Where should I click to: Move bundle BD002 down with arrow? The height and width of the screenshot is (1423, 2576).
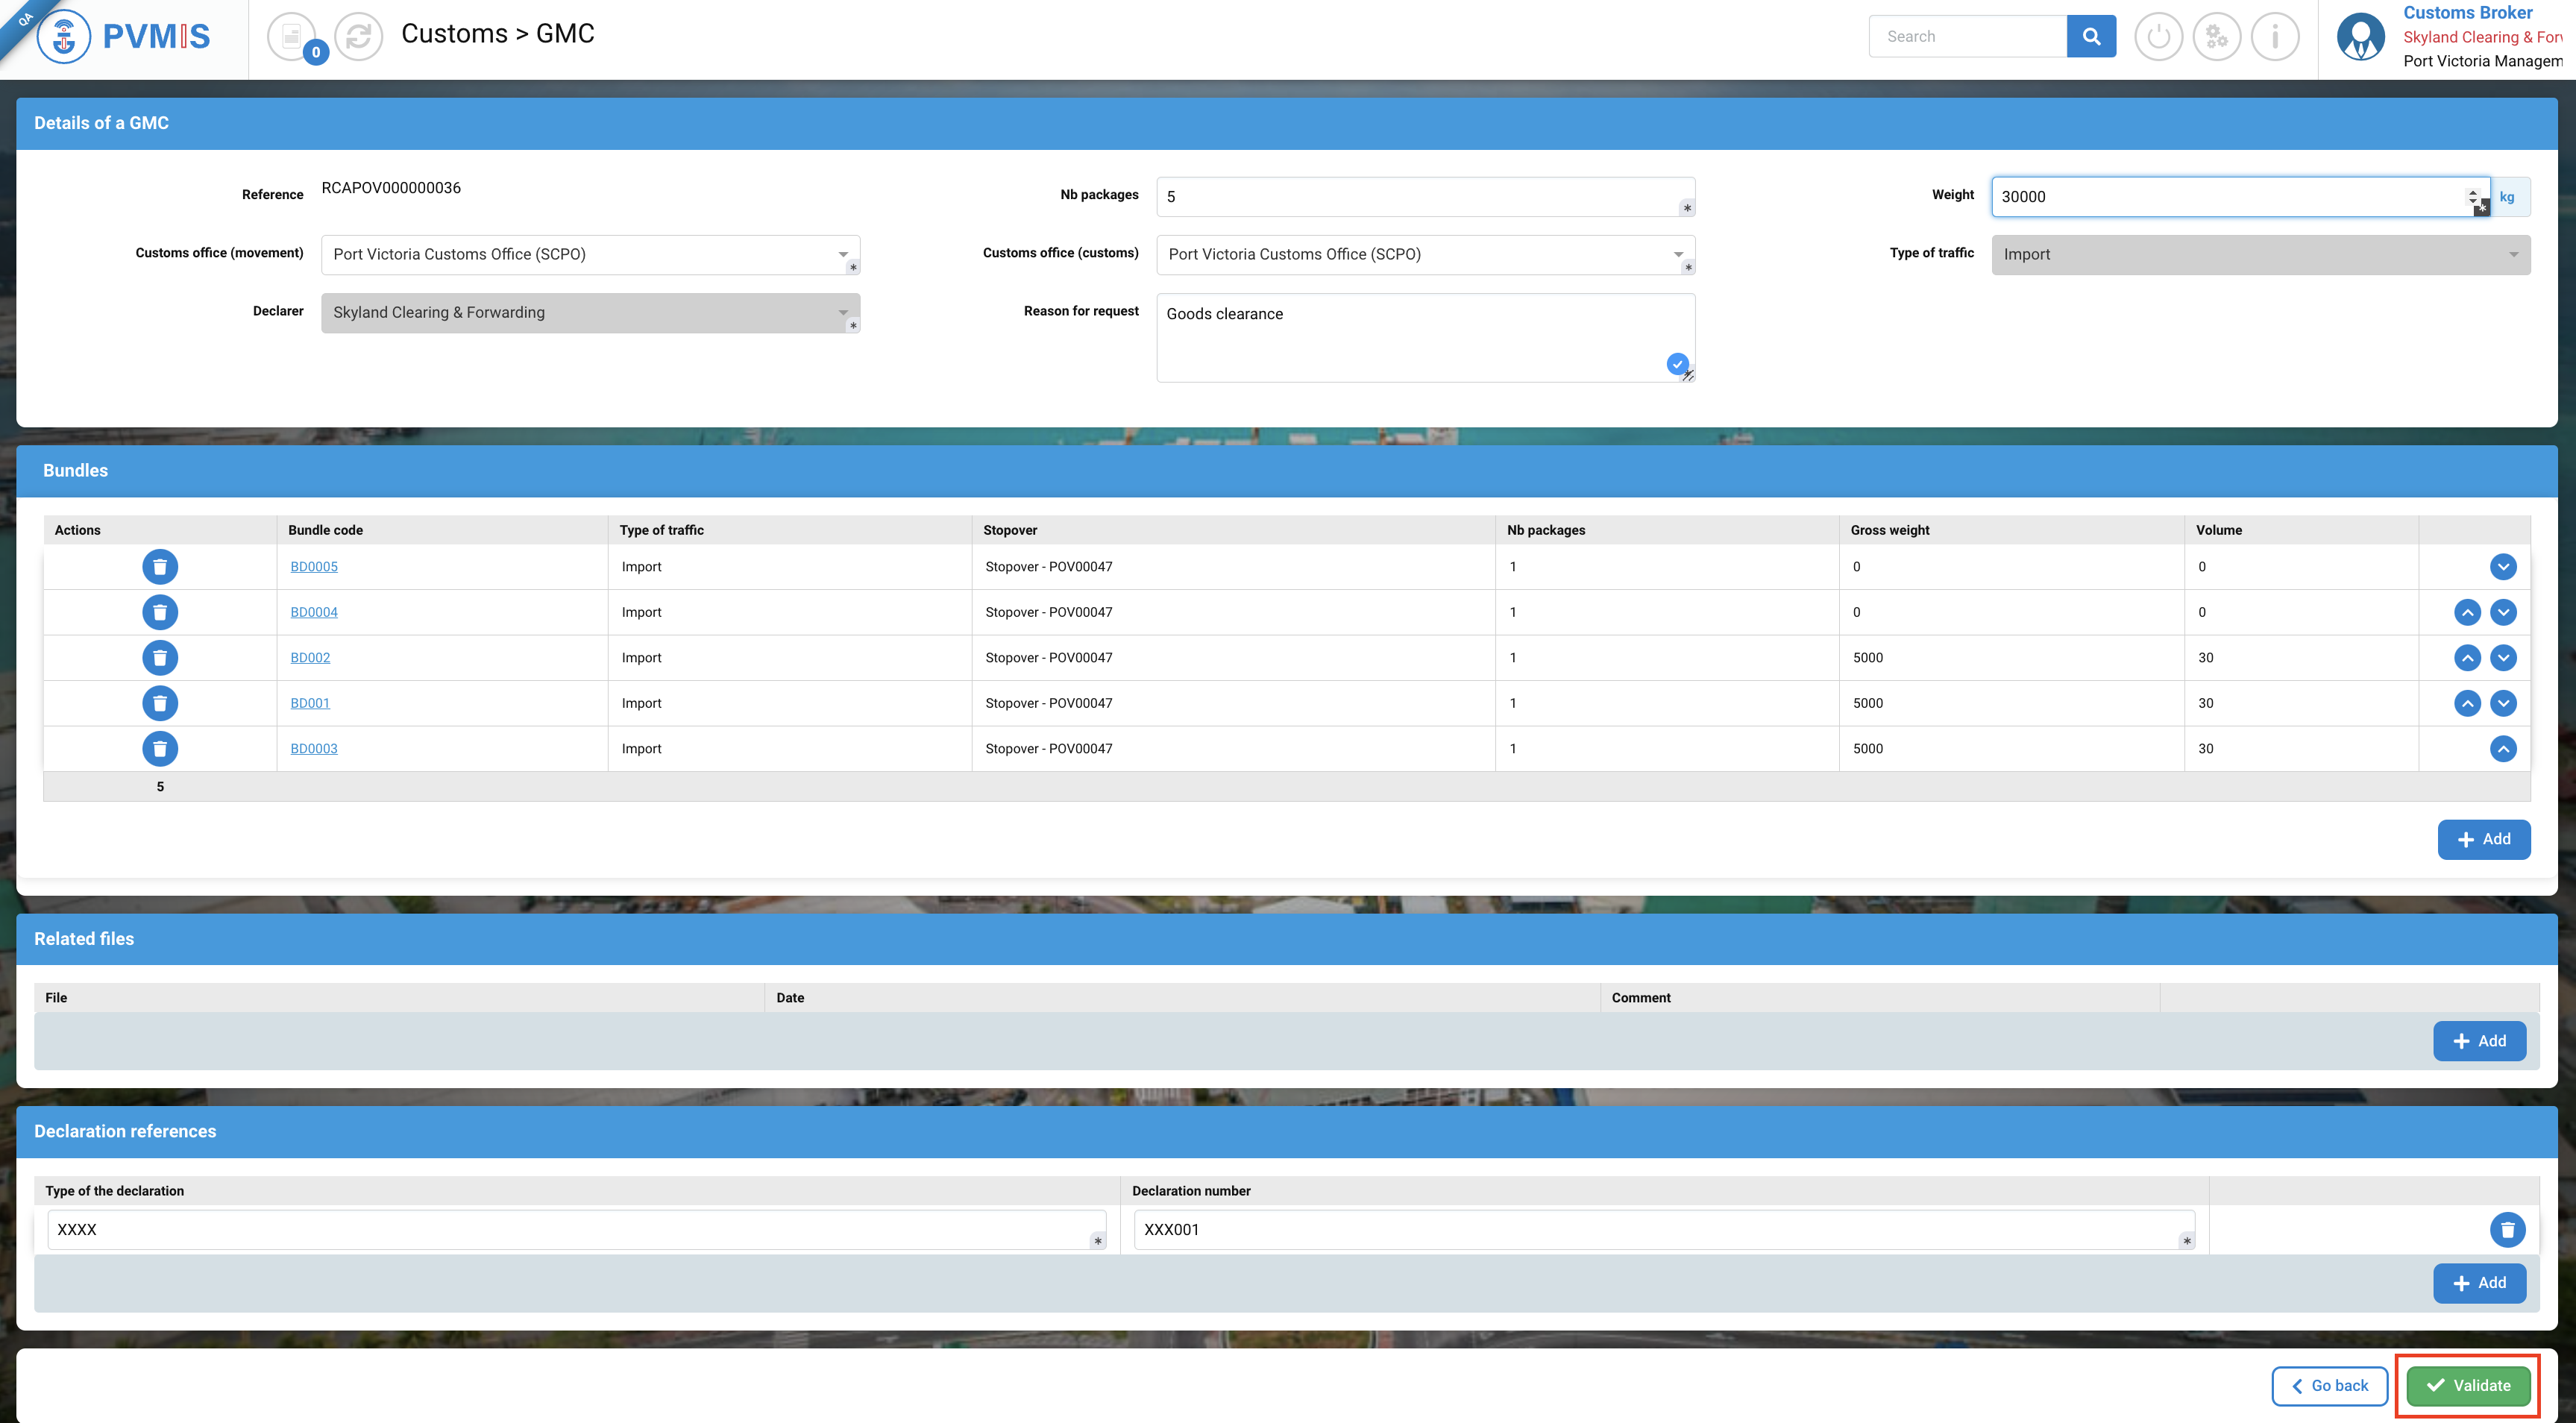coord(2503,657)
